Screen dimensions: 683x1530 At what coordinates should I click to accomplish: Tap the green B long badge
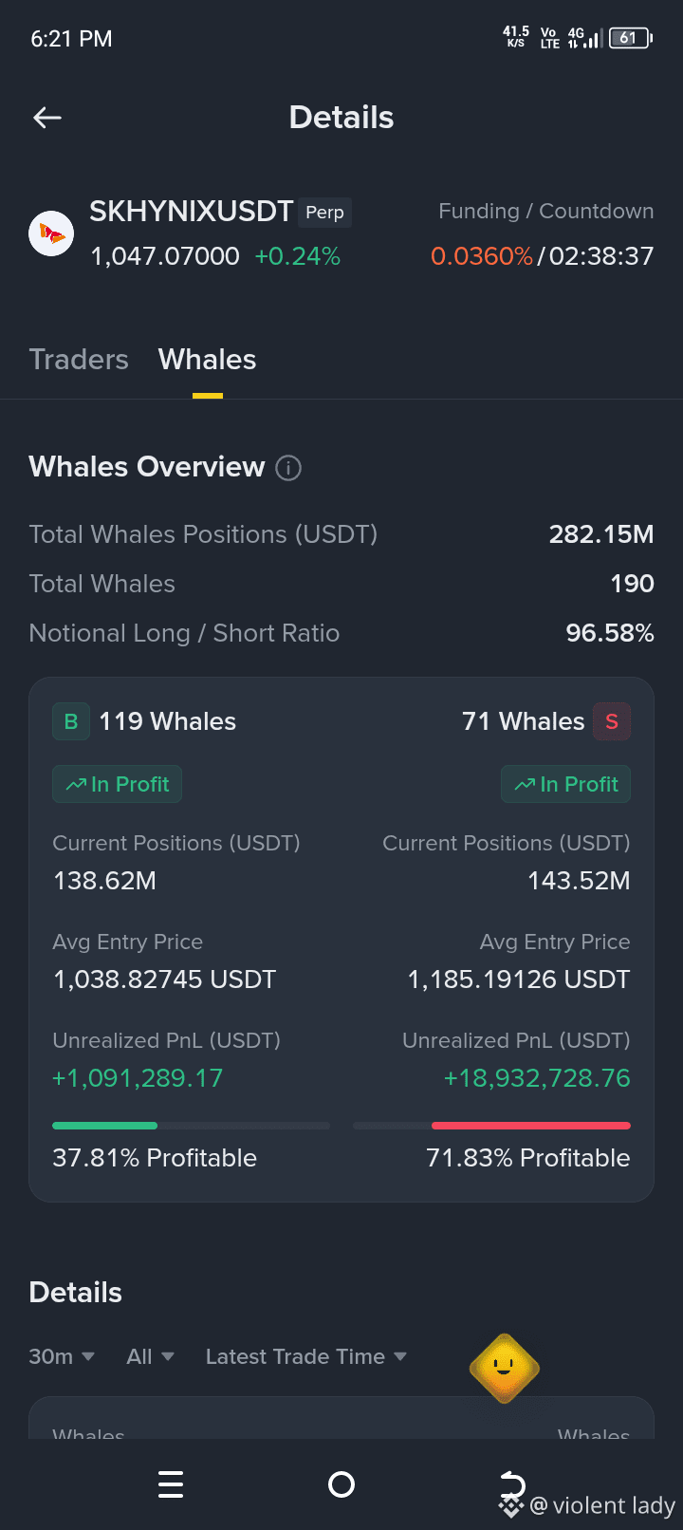click(x=71, y=721)
